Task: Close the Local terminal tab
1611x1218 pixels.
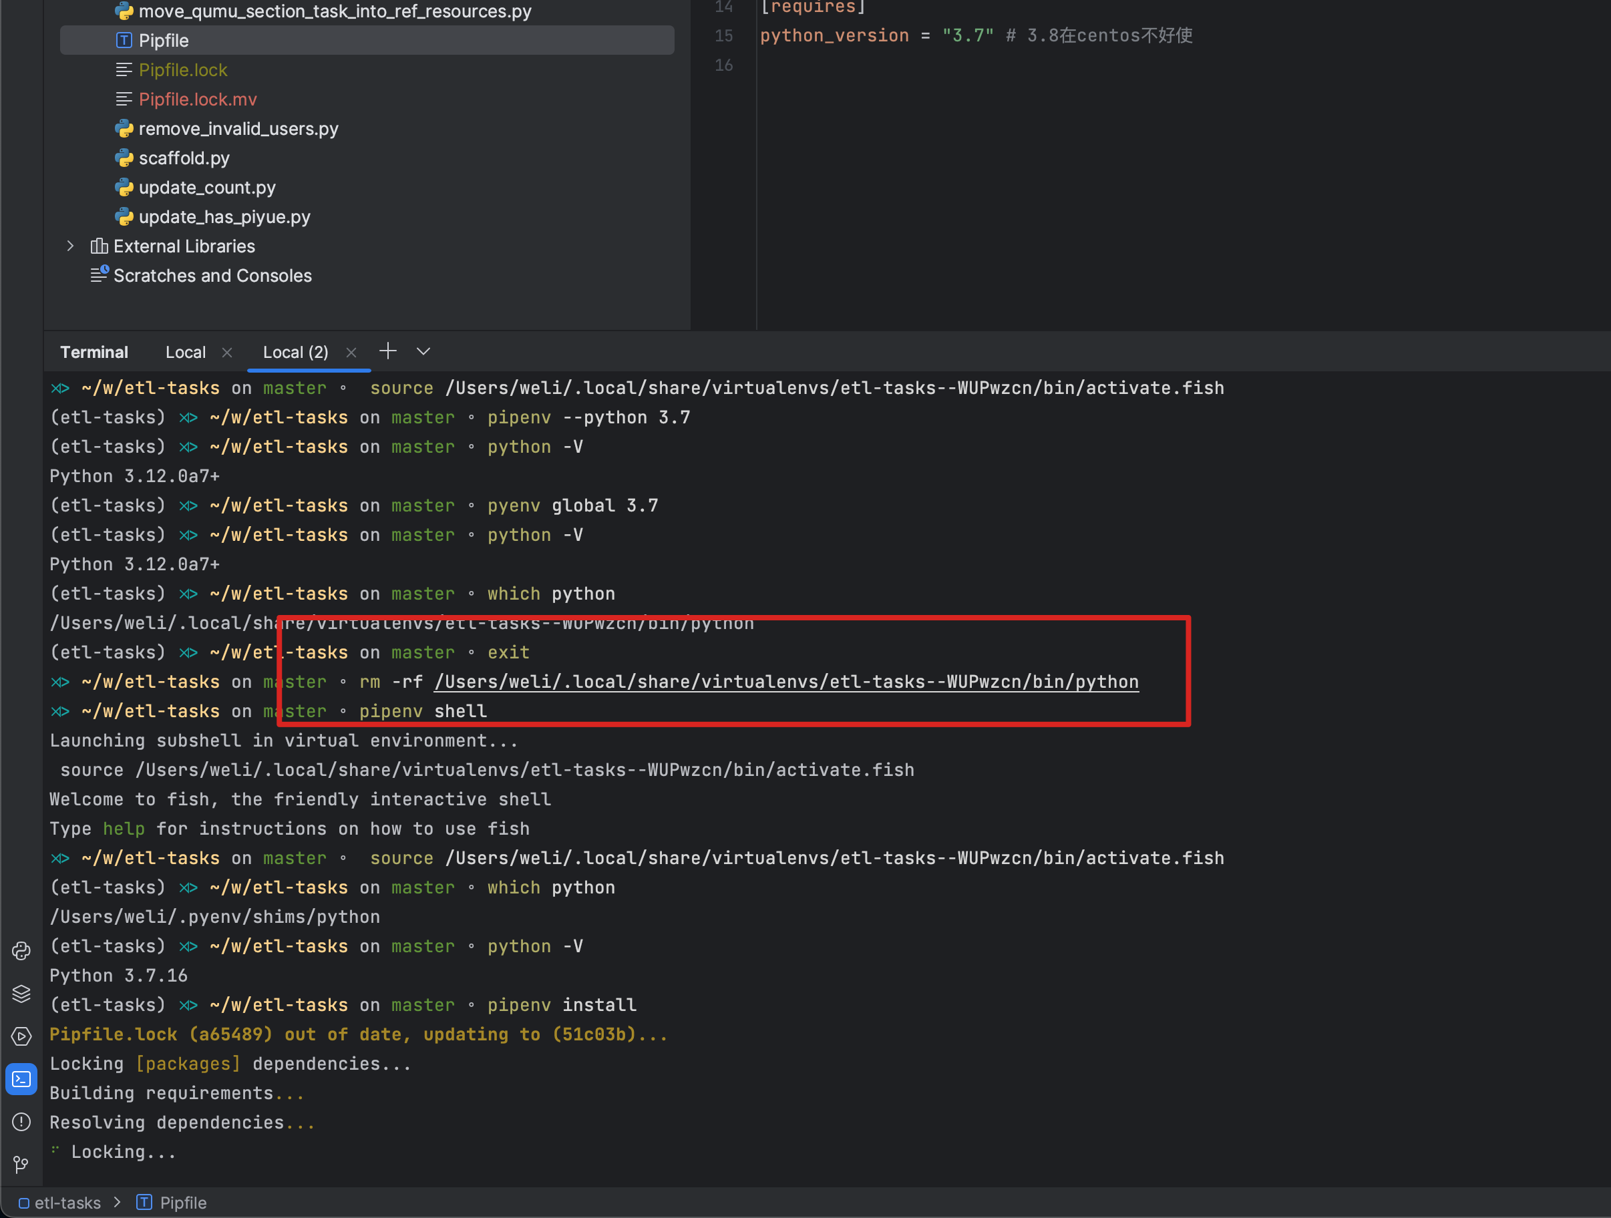Action: click(226, 353)
